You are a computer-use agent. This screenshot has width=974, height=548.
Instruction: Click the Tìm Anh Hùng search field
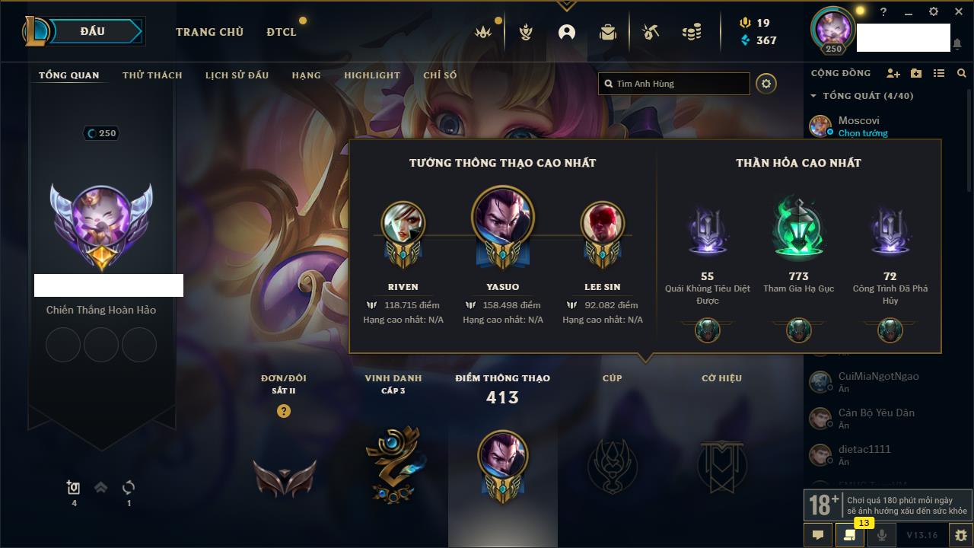coord(674,84)
